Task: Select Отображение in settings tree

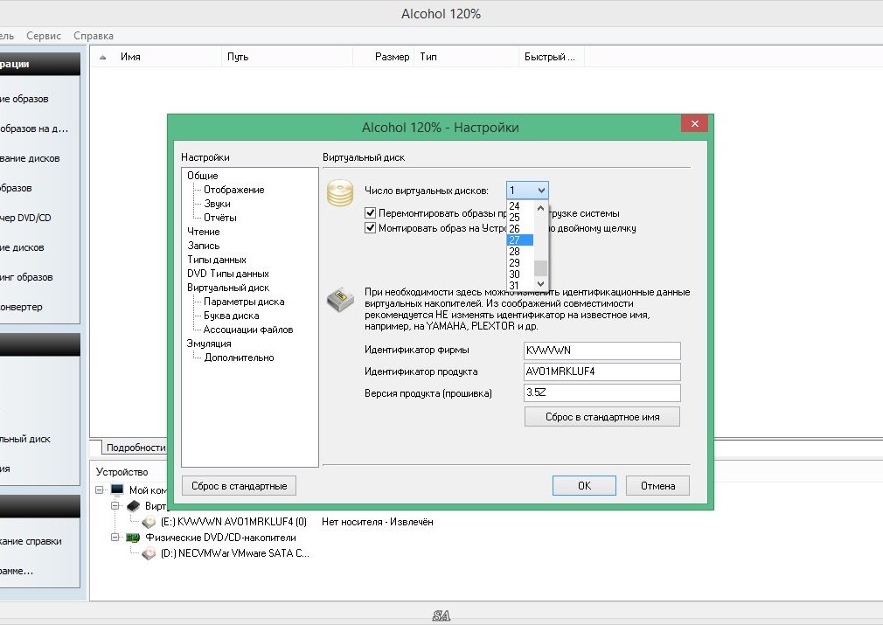Action: tap(233, 190)
